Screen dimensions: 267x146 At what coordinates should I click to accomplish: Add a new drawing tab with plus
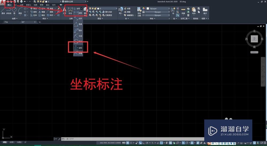(x=40, y=22)
